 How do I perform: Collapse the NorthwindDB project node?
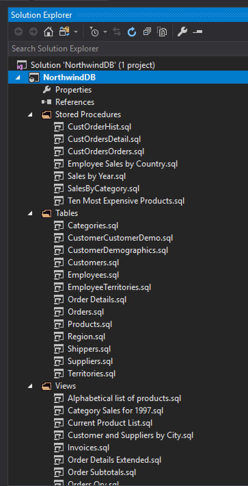point(18,77)
